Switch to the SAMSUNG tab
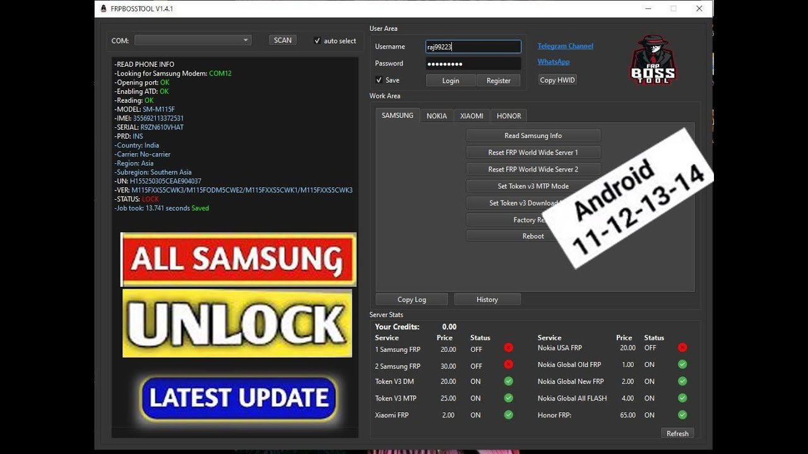808x454 pixels. click(x=398, y=116)
